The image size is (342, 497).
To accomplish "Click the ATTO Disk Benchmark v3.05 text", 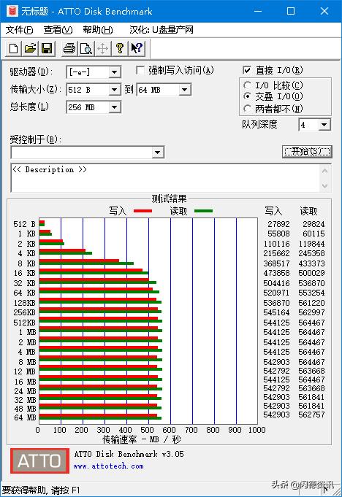I will pos(129,454).
